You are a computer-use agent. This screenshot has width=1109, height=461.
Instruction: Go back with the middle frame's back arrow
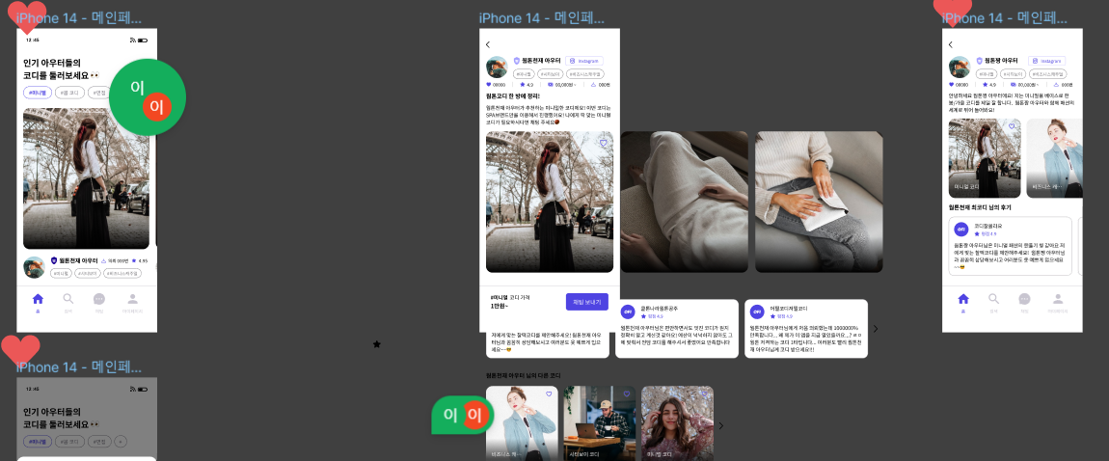point(488,44)
